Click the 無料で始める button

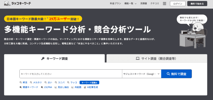point(197,4)
